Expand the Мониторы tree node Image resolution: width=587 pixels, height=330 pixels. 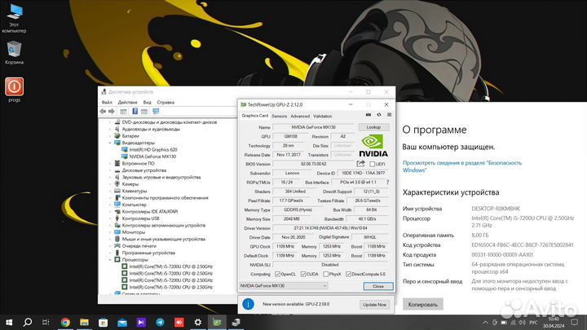click(110, 232)
